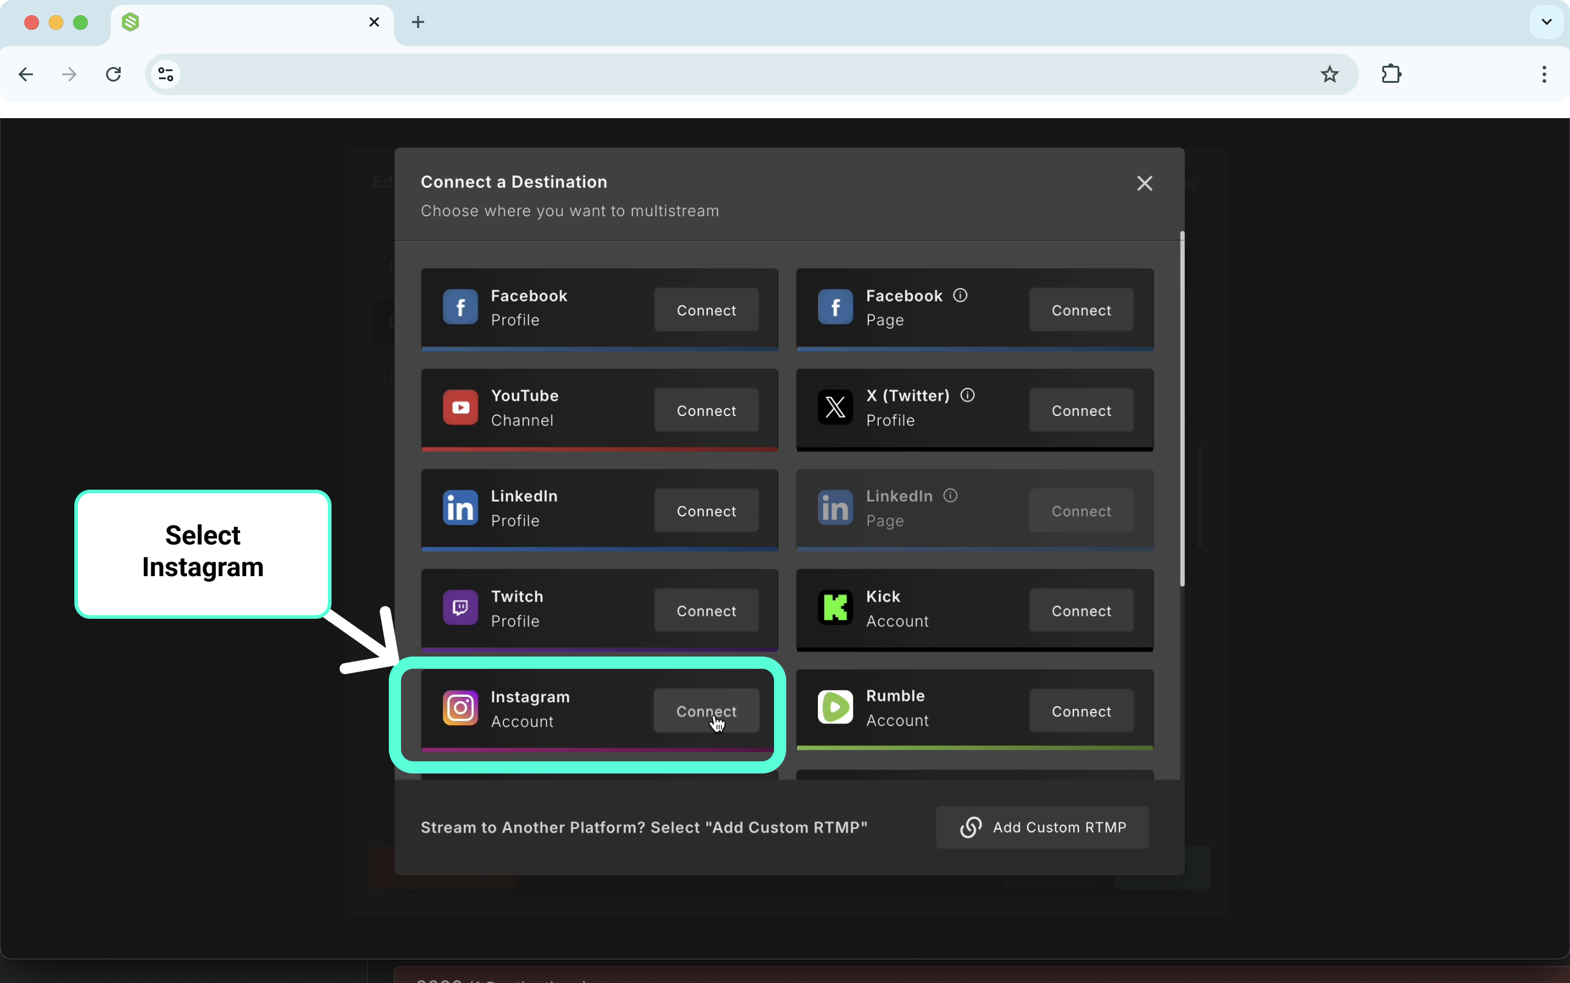The image size is (1570, 983).
Task: Connect an X (Twitter) Profile
Action: 1081,410
